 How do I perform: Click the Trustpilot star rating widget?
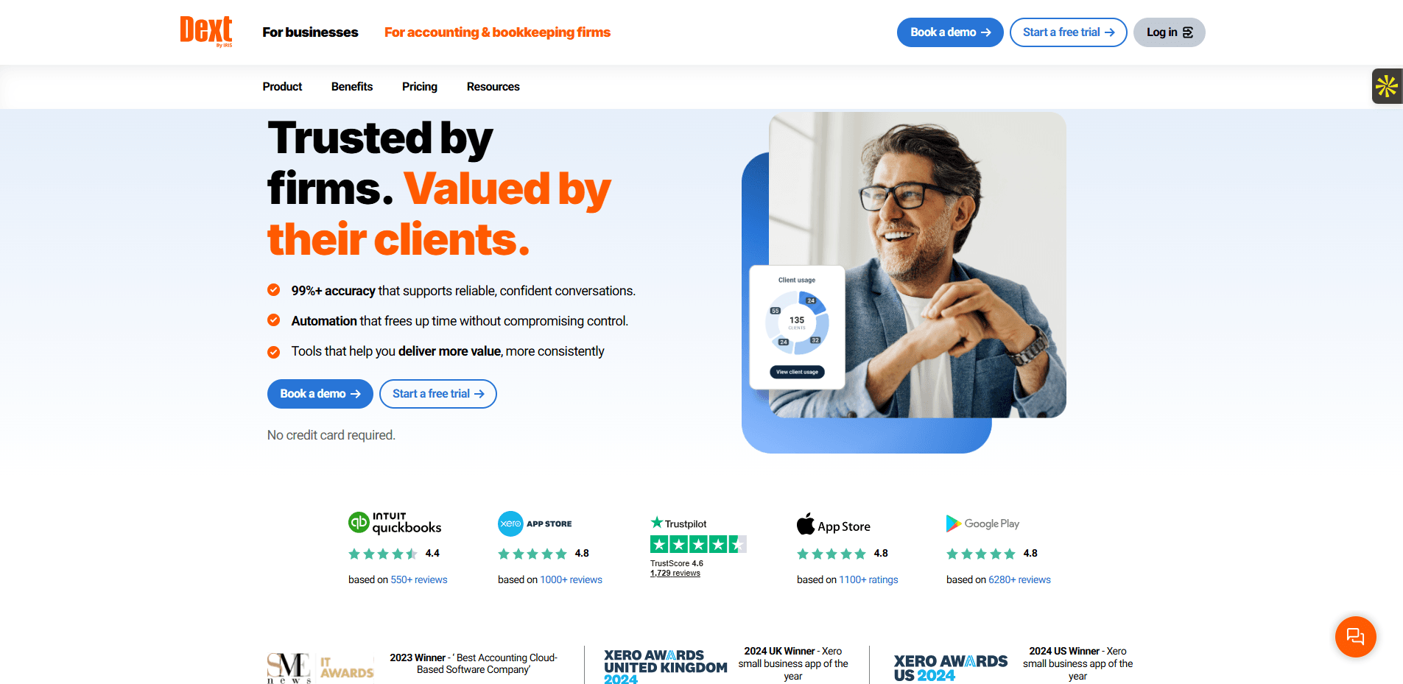697,544
